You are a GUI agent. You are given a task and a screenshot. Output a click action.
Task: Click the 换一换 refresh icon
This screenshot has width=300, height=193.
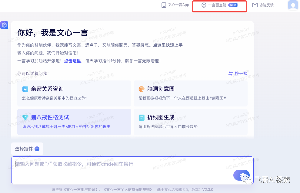231,73
